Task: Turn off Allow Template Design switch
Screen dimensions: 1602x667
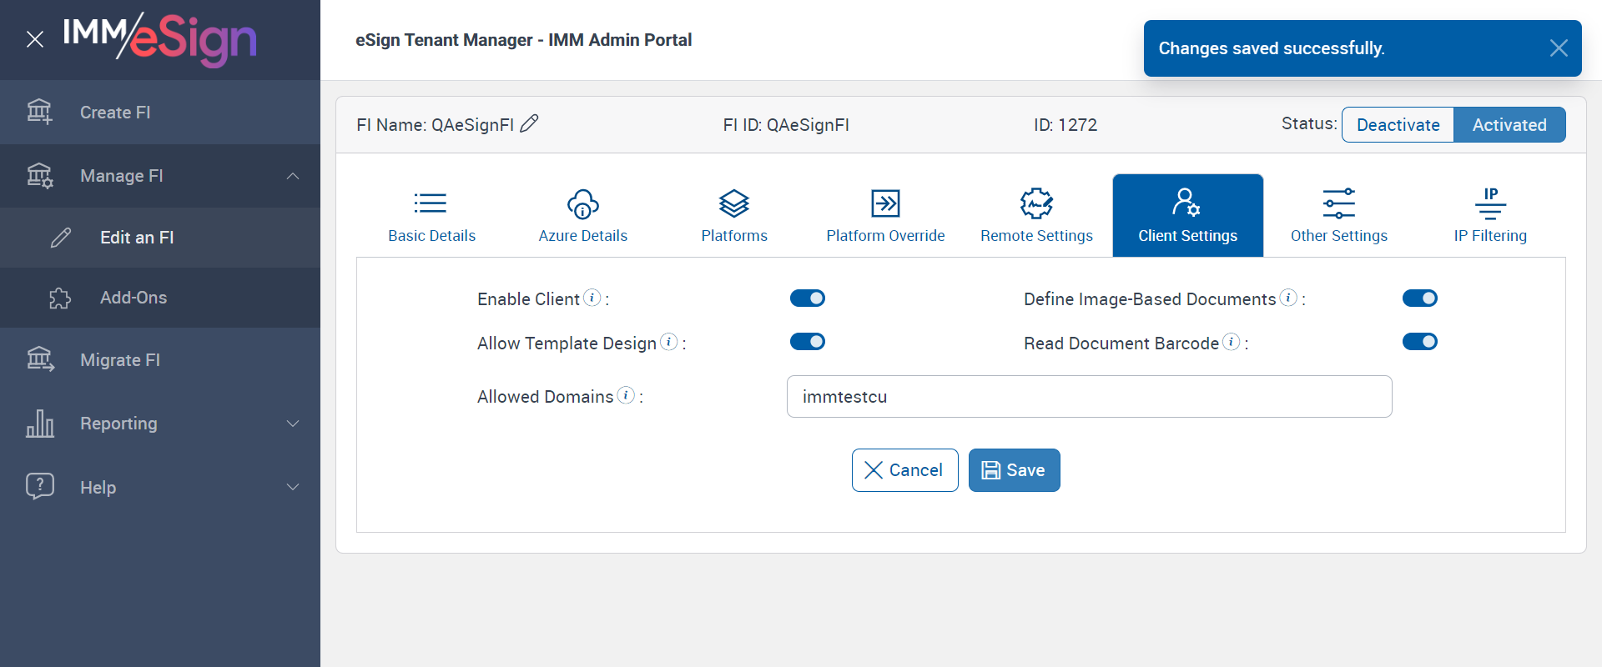Action: pos(807,342)
